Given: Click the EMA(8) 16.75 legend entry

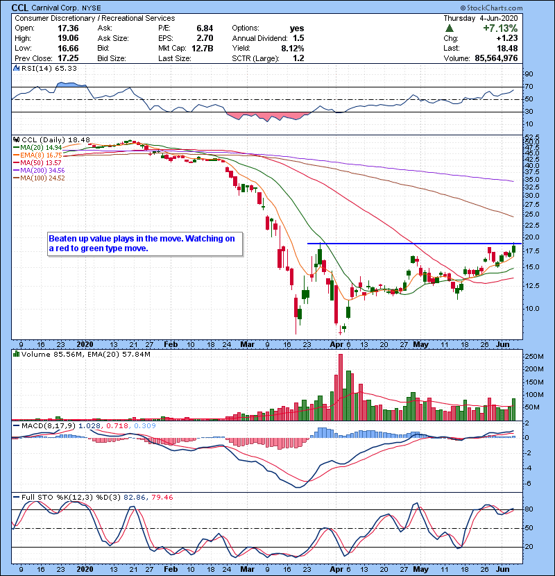Looking at the screenshot, I should coord(41,155).
